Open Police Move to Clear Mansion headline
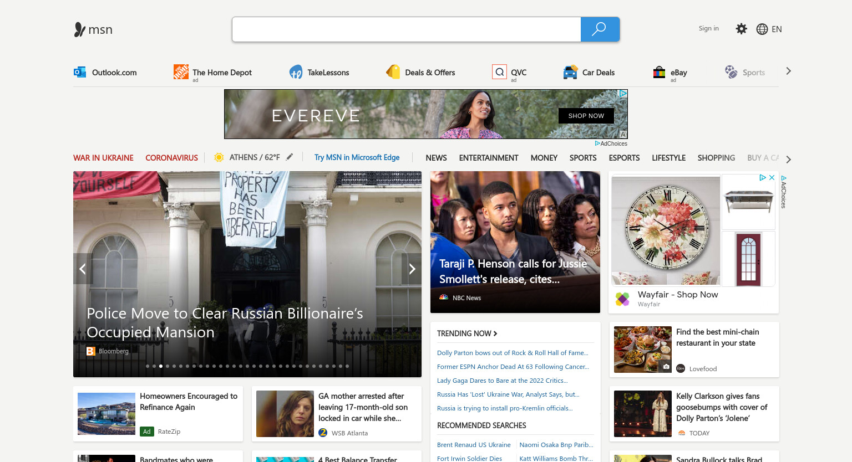The width and height of the screenshot is (852, 462). pos(225,323)
